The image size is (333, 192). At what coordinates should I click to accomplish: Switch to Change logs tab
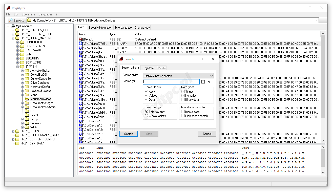[x=142, y=28]
